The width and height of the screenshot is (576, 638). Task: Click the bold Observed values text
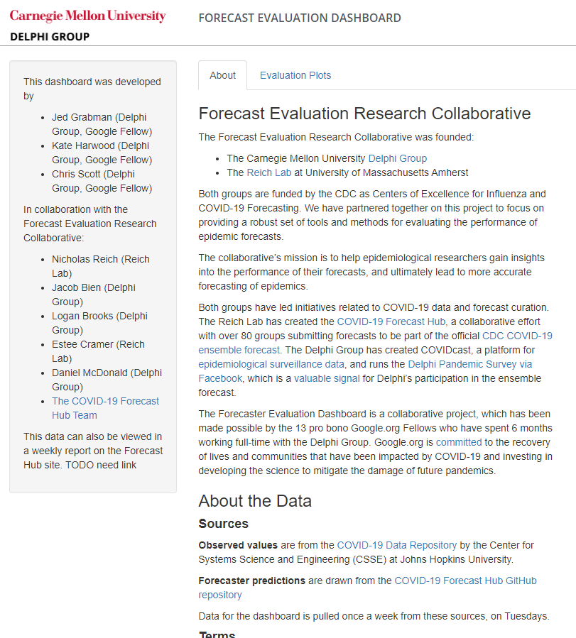(x=238, y=545)
